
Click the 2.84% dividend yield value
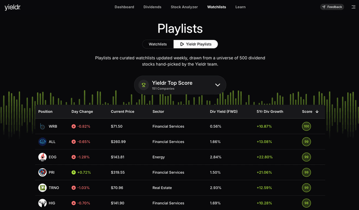(216, 157)
